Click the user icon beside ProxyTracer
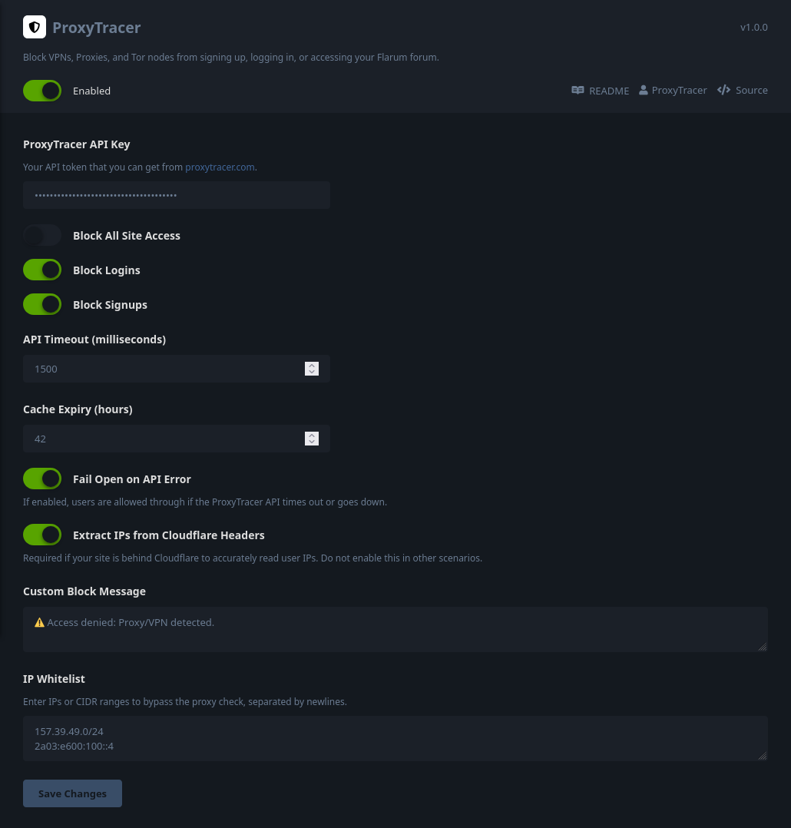Screen dimensions: 791x828 click(x=644, y=90)
